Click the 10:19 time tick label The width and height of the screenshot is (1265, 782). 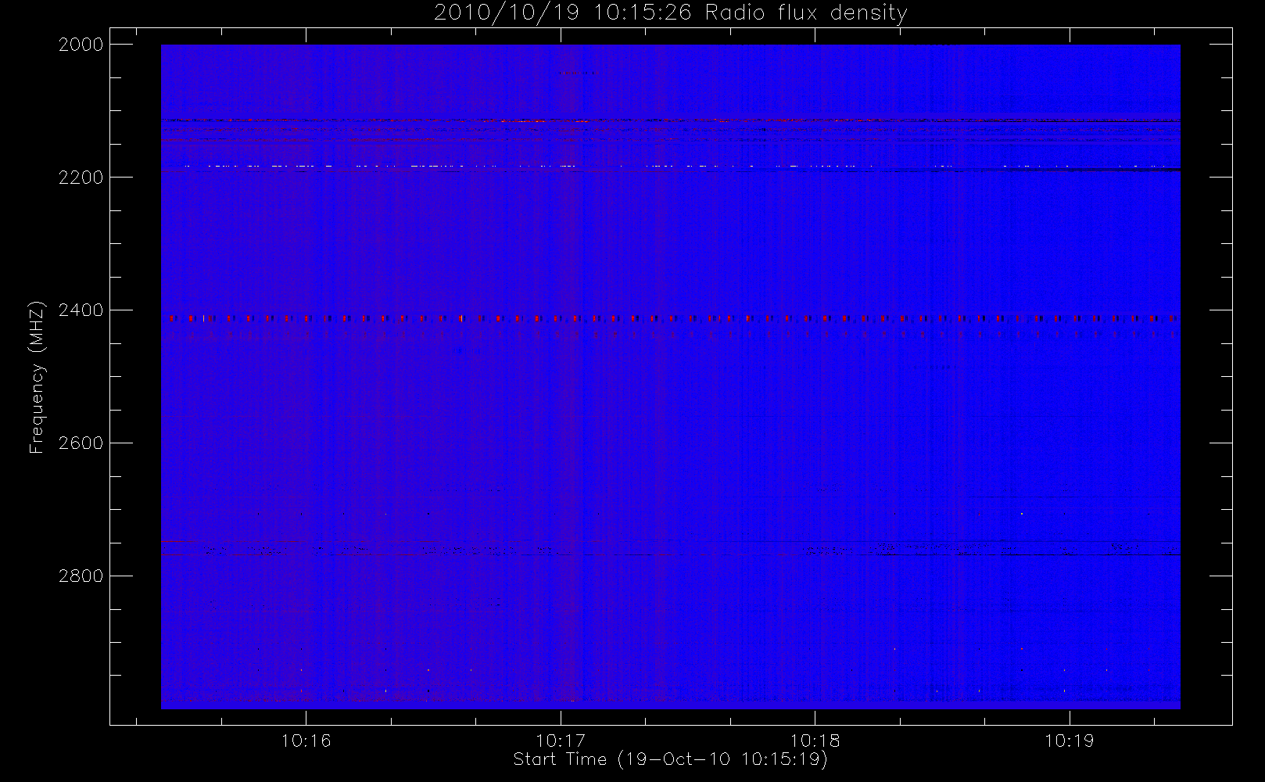click(x=1070, y=741)
